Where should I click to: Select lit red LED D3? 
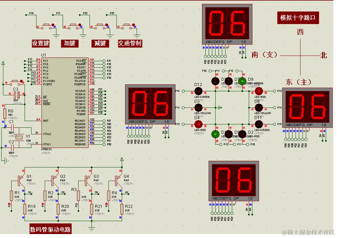[x=259, y=91]
